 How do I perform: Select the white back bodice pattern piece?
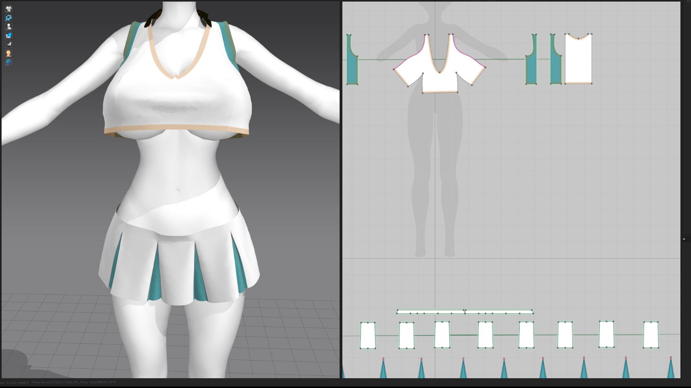[578, 61]
